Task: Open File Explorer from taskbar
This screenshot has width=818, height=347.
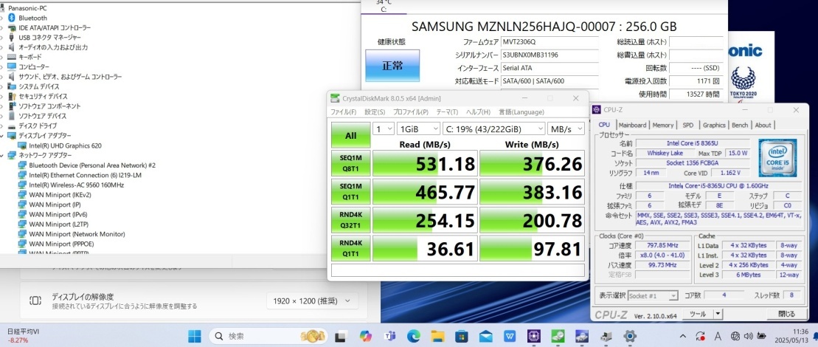Action: point(437,336)
